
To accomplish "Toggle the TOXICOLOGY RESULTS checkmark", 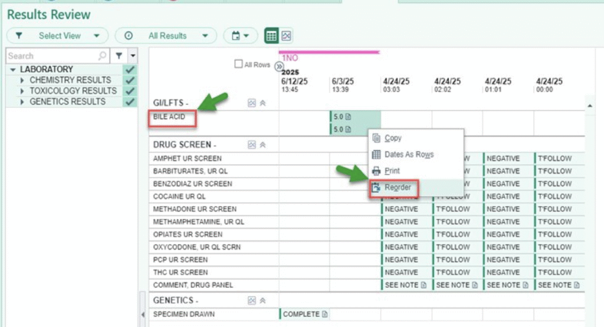I will pyautogui.click(x=130, y=91).
